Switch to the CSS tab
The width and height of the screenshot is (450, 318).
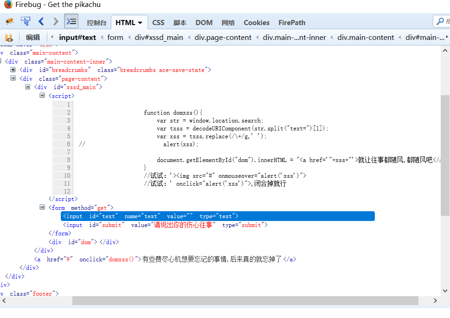point(158,23)
